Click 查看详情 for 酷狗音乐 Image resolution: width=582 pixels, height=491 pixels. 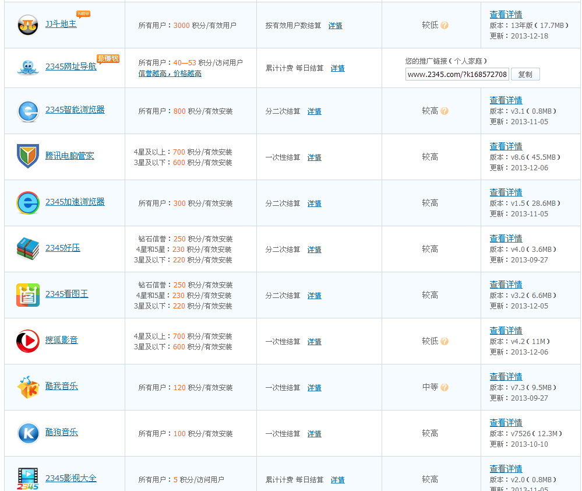pyautogui.click(x=506, y=423)
